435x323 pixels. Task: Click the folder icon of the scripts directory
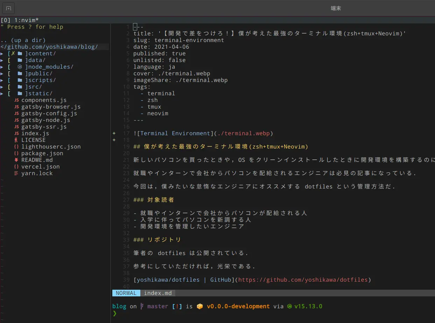(20, 80)
